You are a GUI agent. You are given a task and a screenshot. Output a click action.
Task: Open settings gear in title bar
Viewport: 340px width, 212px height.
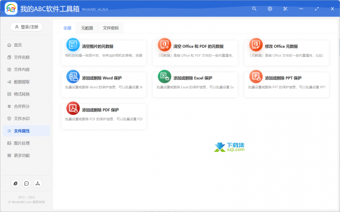pyautogui.click(x=270, y=9)
